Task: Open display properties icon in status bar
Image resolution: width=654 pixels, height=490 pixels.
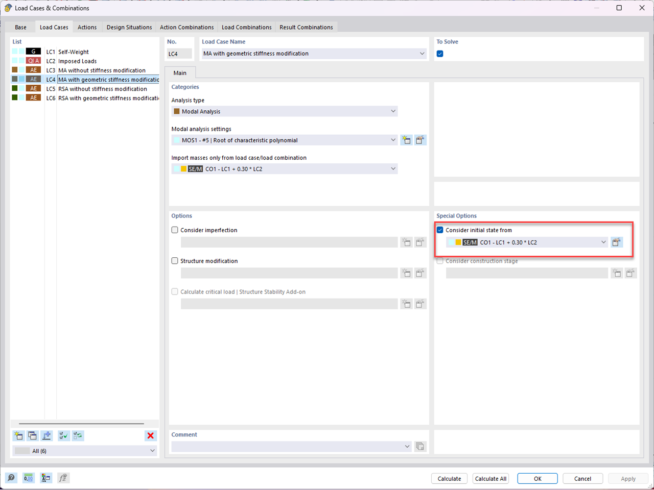Action: click(46, 478)
